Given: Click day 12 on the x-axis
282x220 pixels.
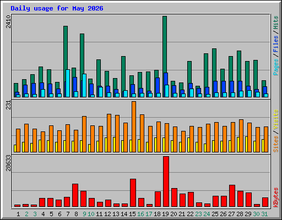Looking at the screenshot, I should [107, 214].
